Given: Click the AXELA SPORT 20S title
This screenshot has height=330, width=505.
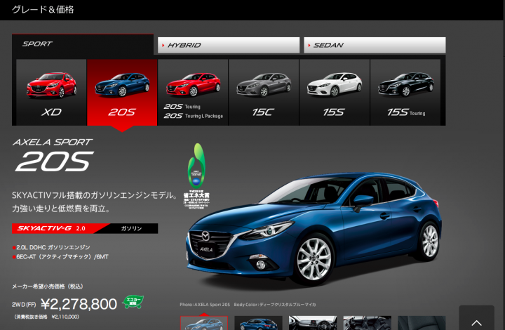Looking at the screenshot, I should 54,155.
